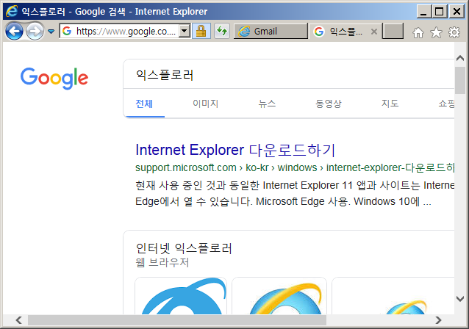
Task: Open Favorites with the star icon
Action: click(436, 32)
